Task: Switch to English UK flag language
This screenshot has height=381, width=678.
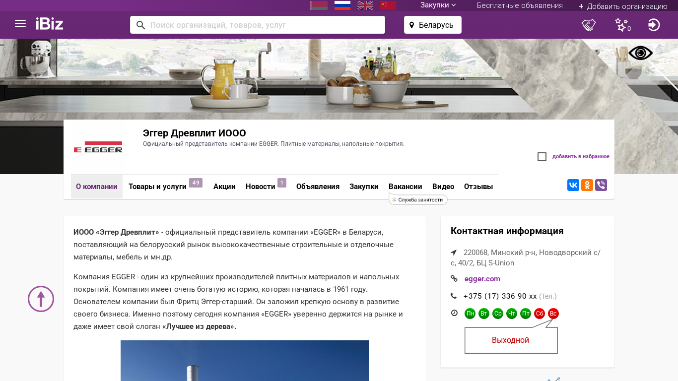Action: coord(365,5)
